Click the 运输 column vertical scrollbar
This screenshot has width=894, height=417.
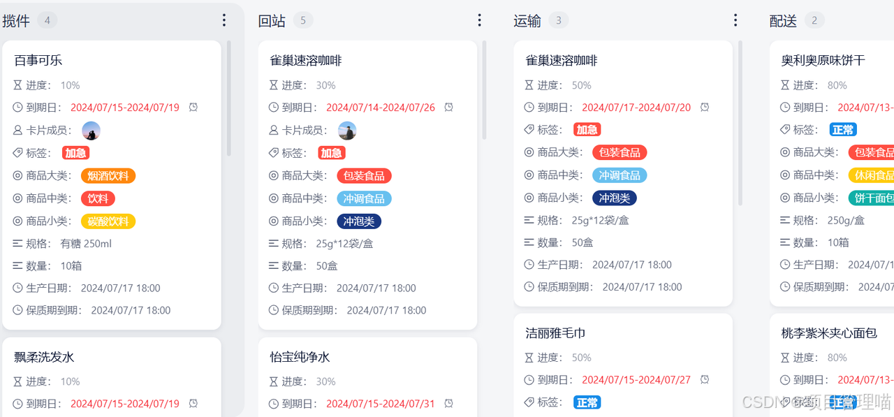point(740,123)
